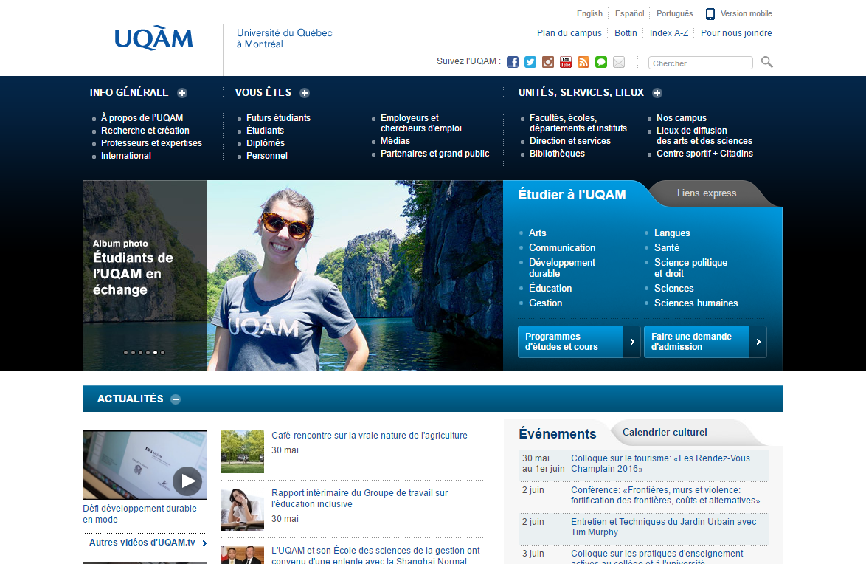Viewport: 866px width, 564px height.
Task: Collapse the ACTUALITÉS section
Action: pos(175,399)
